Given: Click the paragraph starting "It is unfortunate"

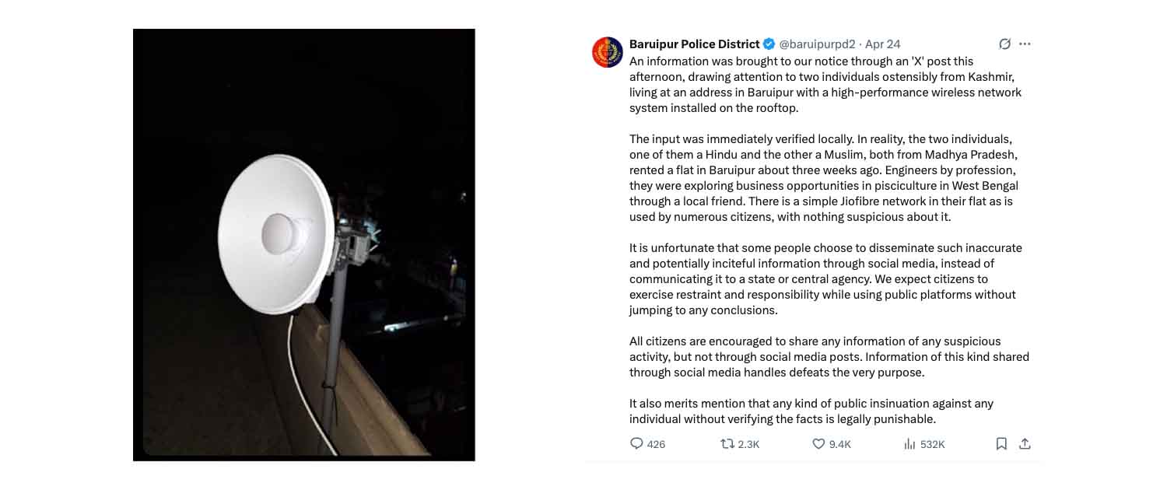Looking at the screenshot, I should click(825, 279).
